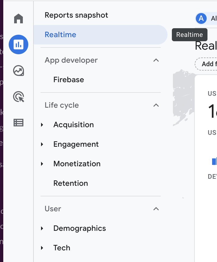The image size is (217, 262).
Task: Expand the Engagement submenu arrow
Action: tap(42, 144)
